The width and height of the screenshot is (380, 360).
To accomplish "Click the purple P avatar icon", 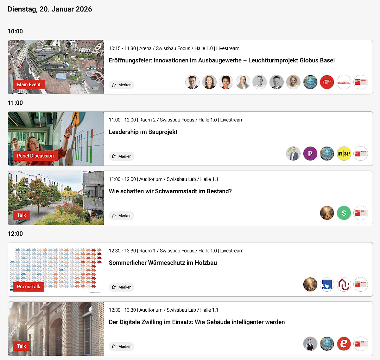I will (310, 154).
